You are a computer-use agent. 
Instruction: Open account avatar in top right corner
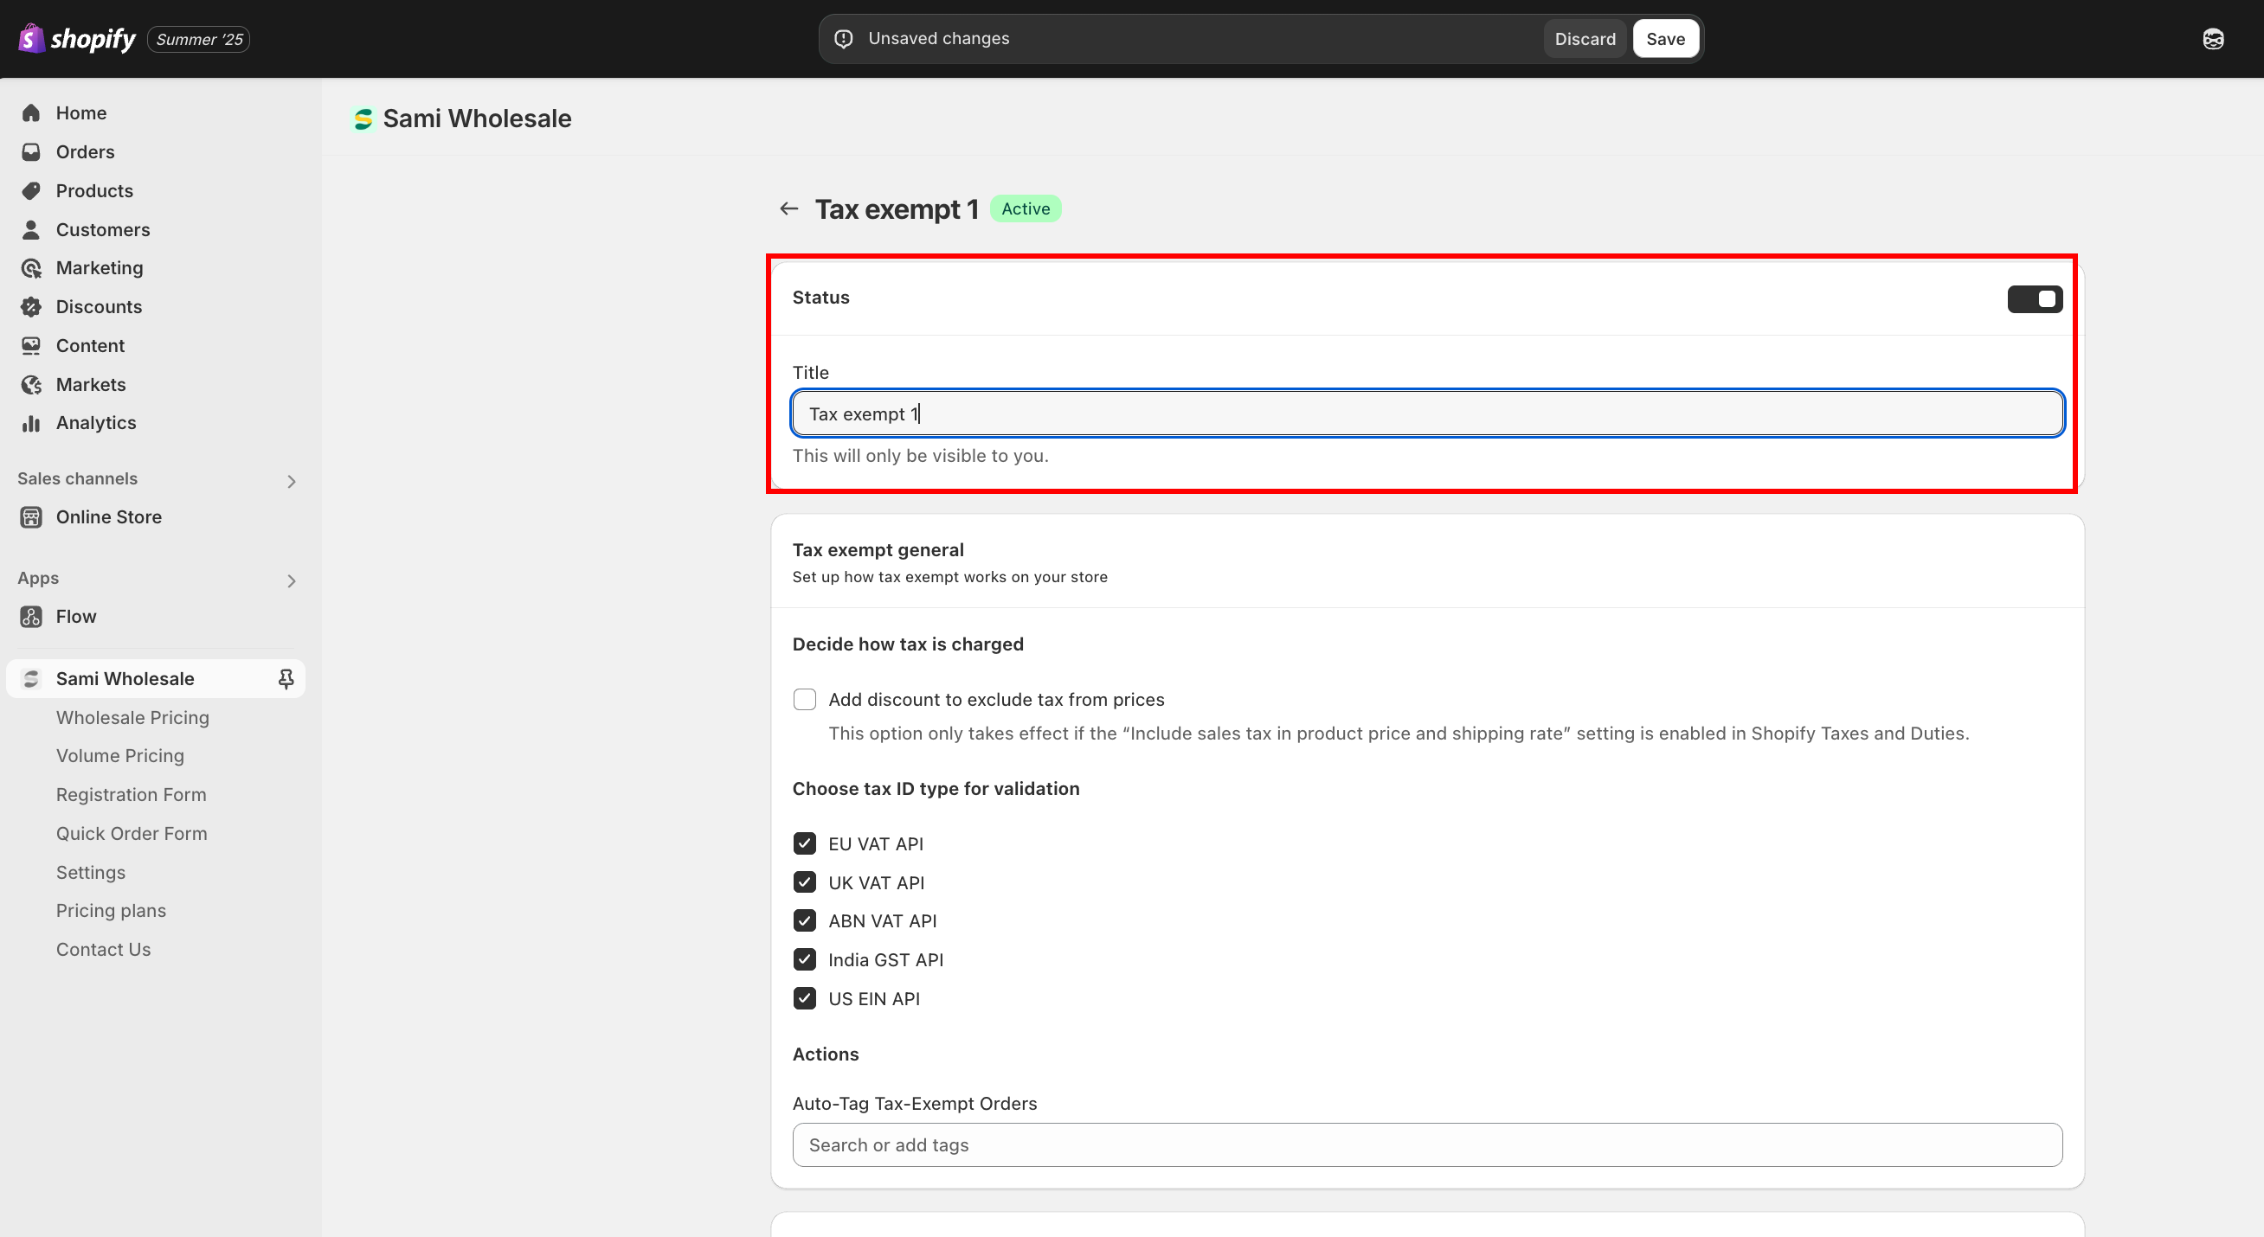(2212, 39)
